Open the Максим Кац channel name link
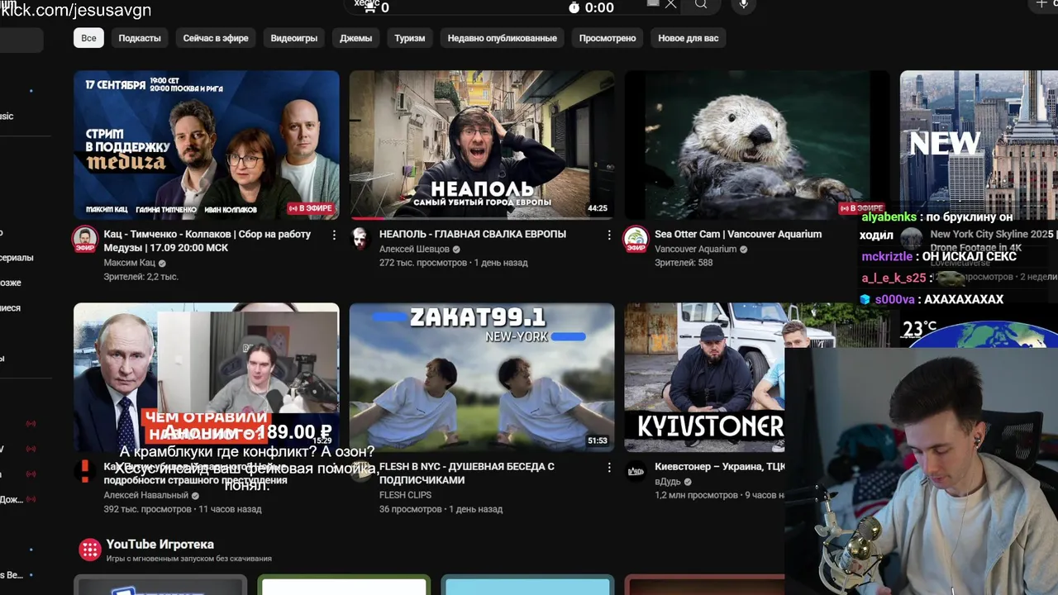Image resolution: width=1058 pixels, height=595 pixels. coord(129,263)
